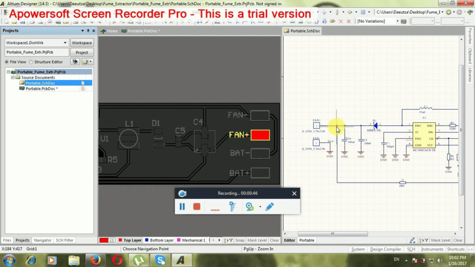Screen dimensions: 475x267
Task: Click Mask Level in the PCB editor
Action: pyautogui.click(x=257, y=240)
